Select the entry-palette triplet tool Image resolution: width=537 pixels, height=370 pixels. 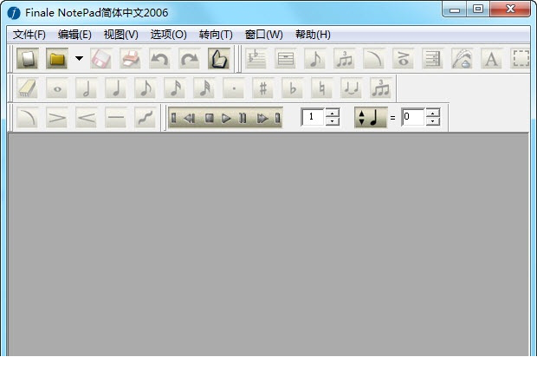[381, 88]
